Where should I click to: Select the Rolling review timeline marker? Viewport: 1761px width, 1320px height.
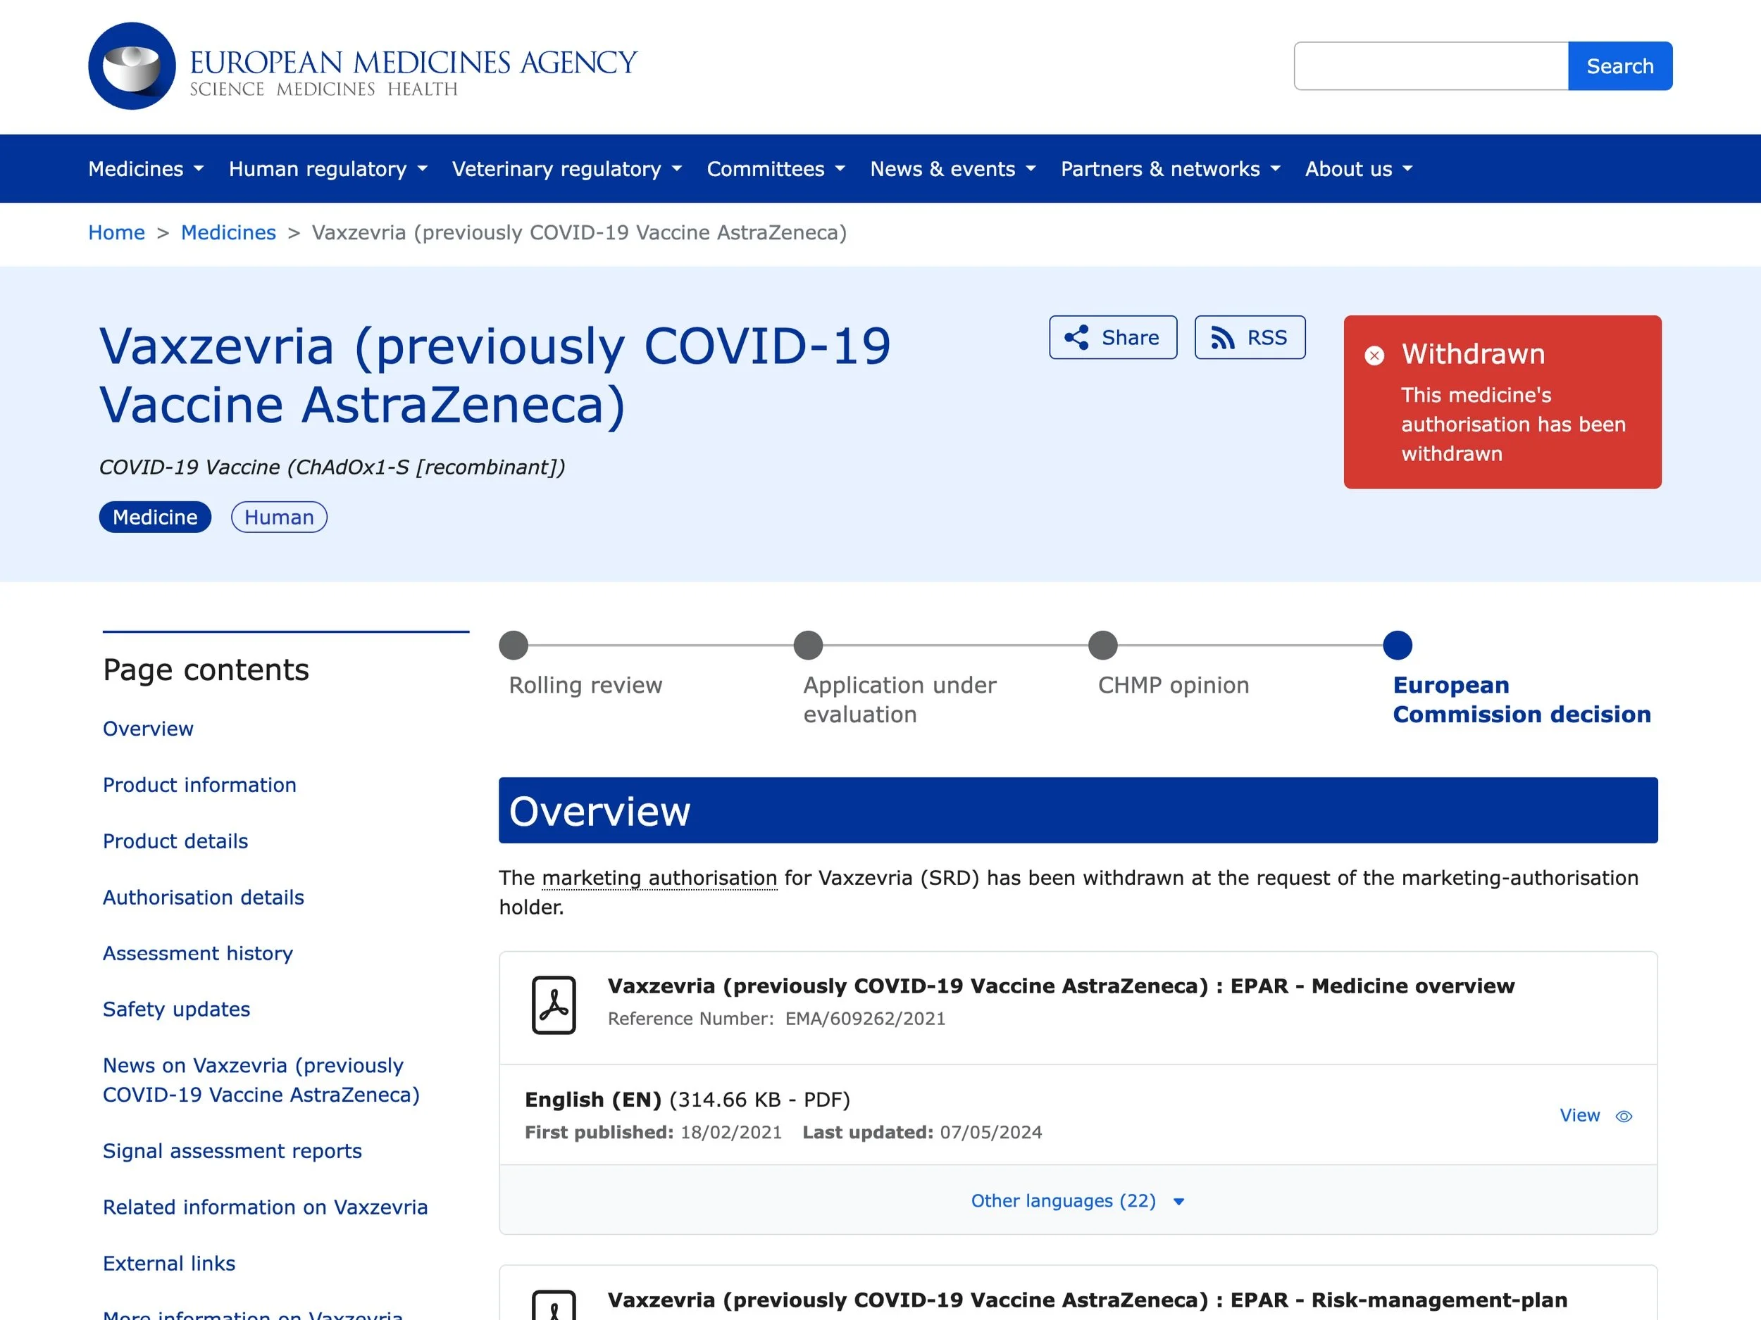(514, 646)
